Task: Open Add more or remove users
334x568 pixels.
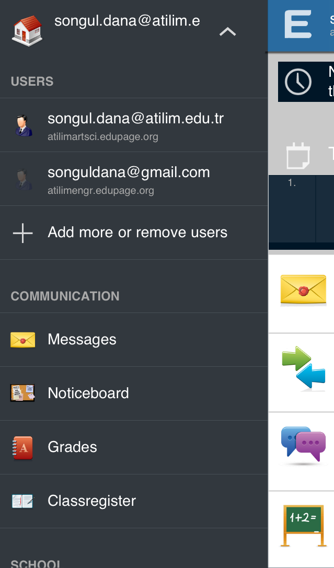Action: pos(137,233)
